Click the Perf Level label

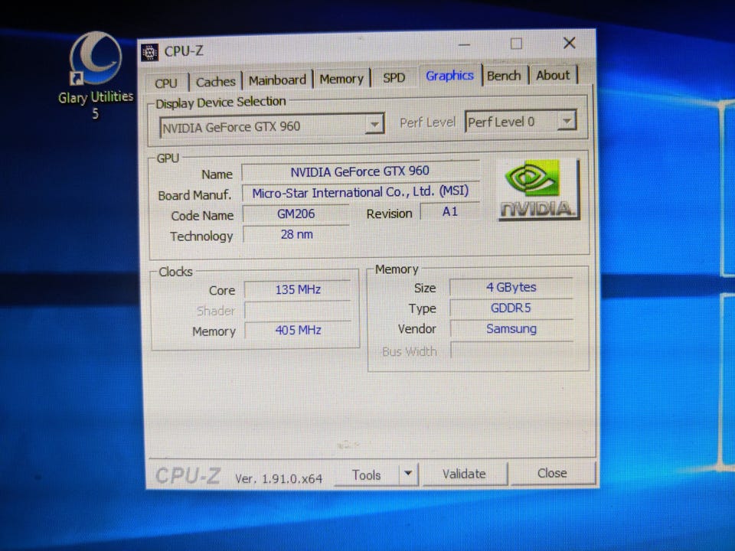pyautogui.click(x=427, y=122)
